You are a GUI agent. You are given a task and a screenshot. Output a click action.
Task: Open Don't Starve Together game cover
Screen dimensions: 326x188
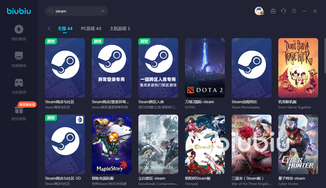click(298, 68)
